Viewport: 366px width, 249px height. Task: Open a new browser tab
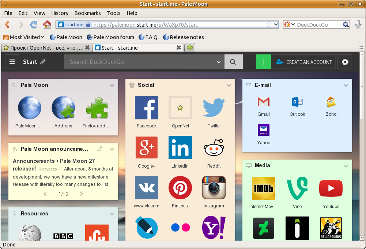[190, 47]
